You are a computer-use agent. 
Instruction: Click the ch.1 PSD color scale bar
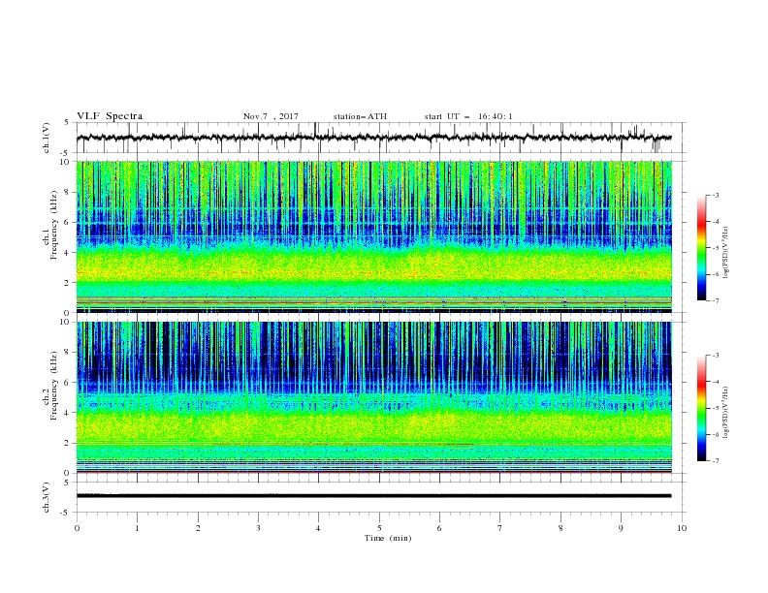[701, 248]
